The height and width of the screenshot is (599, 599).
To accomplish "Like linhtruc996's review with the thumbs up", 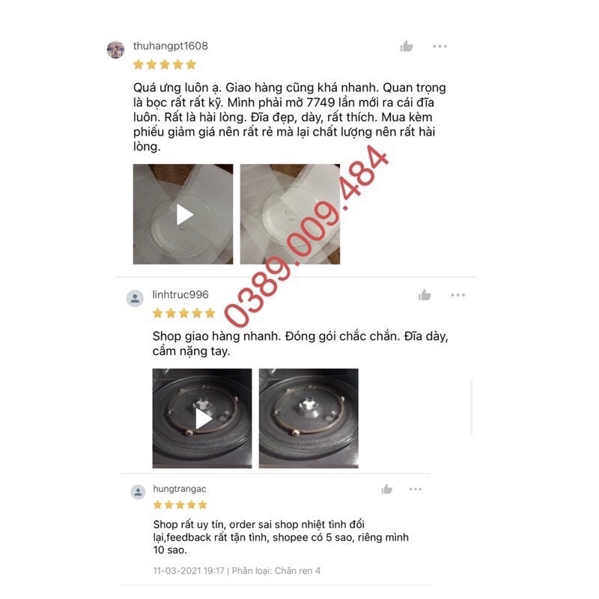I will coord(425,295).
